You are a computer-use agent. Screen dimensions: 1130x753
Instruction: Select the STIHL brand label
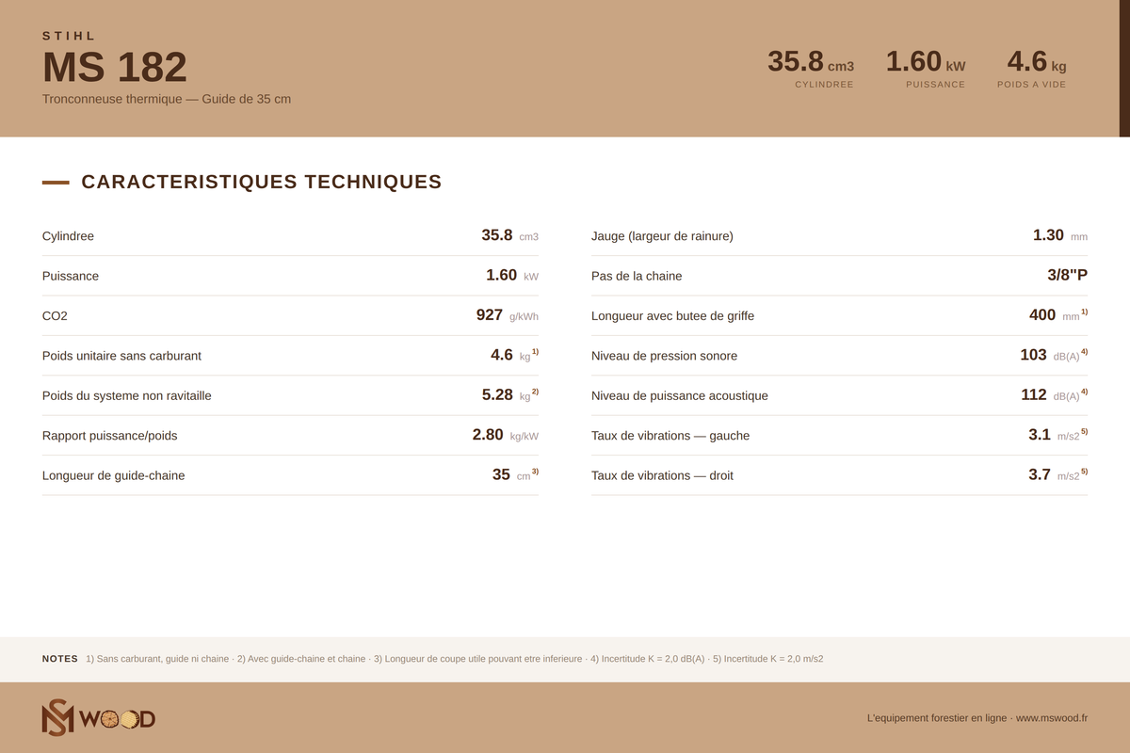[x=70, y=36]
